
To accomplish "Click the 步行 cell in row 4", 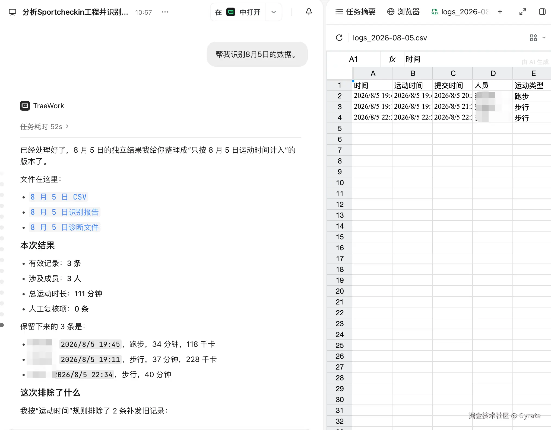I will click(x=532, y=118).
